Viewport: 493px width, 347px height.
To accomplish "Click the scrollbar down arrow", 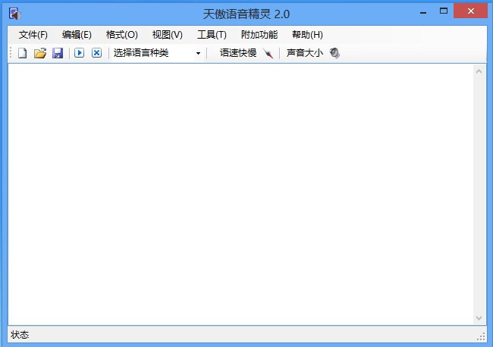I will click(479, 318).
